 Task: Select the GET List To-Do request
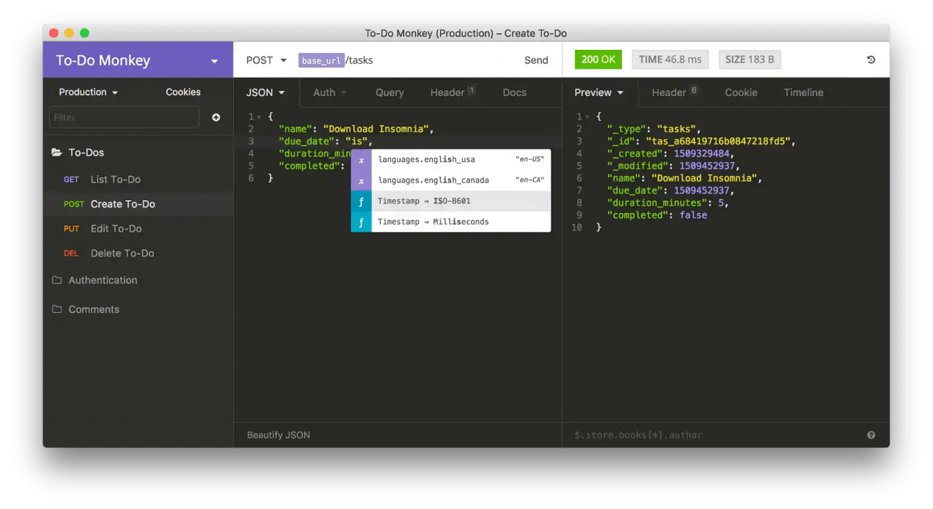(x=138, y=180)
